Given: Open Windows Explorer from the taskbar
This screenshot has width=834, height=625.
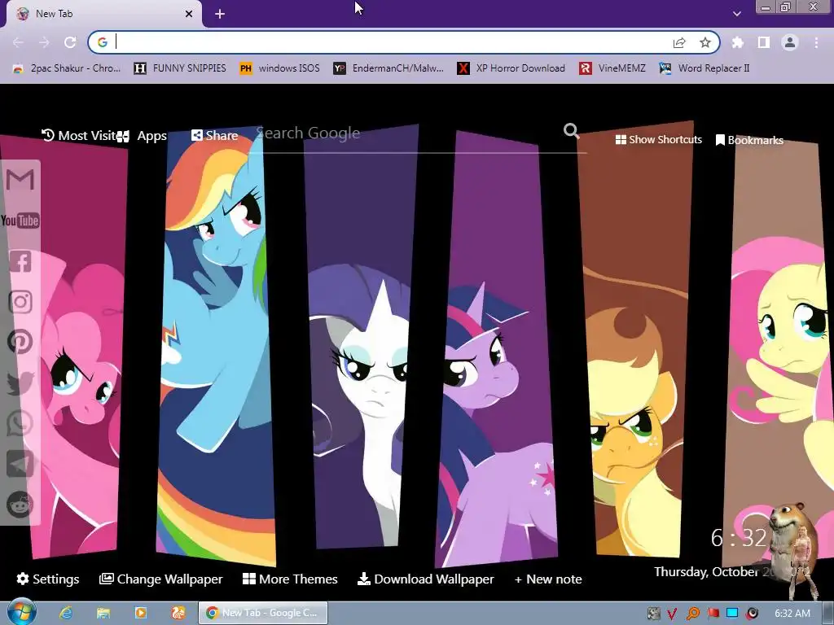Looking at the screenshot, I should [103, 613].
